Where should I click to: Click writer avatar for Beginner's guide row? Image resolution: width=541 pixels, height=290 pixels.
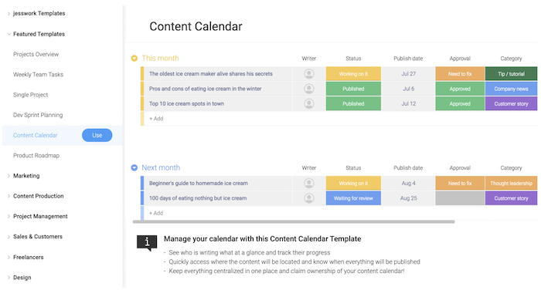tap(309, 184)
